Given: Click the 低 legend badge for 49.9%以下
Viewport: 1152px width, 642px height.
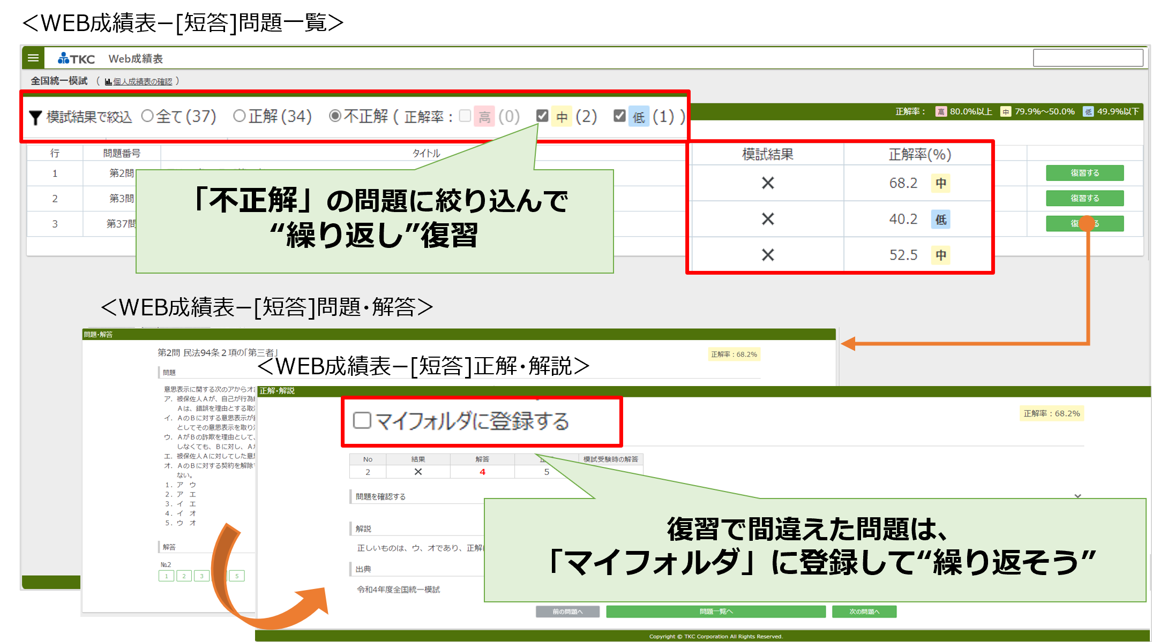Looking at the screenshot, I should (x=1088, y=111).
